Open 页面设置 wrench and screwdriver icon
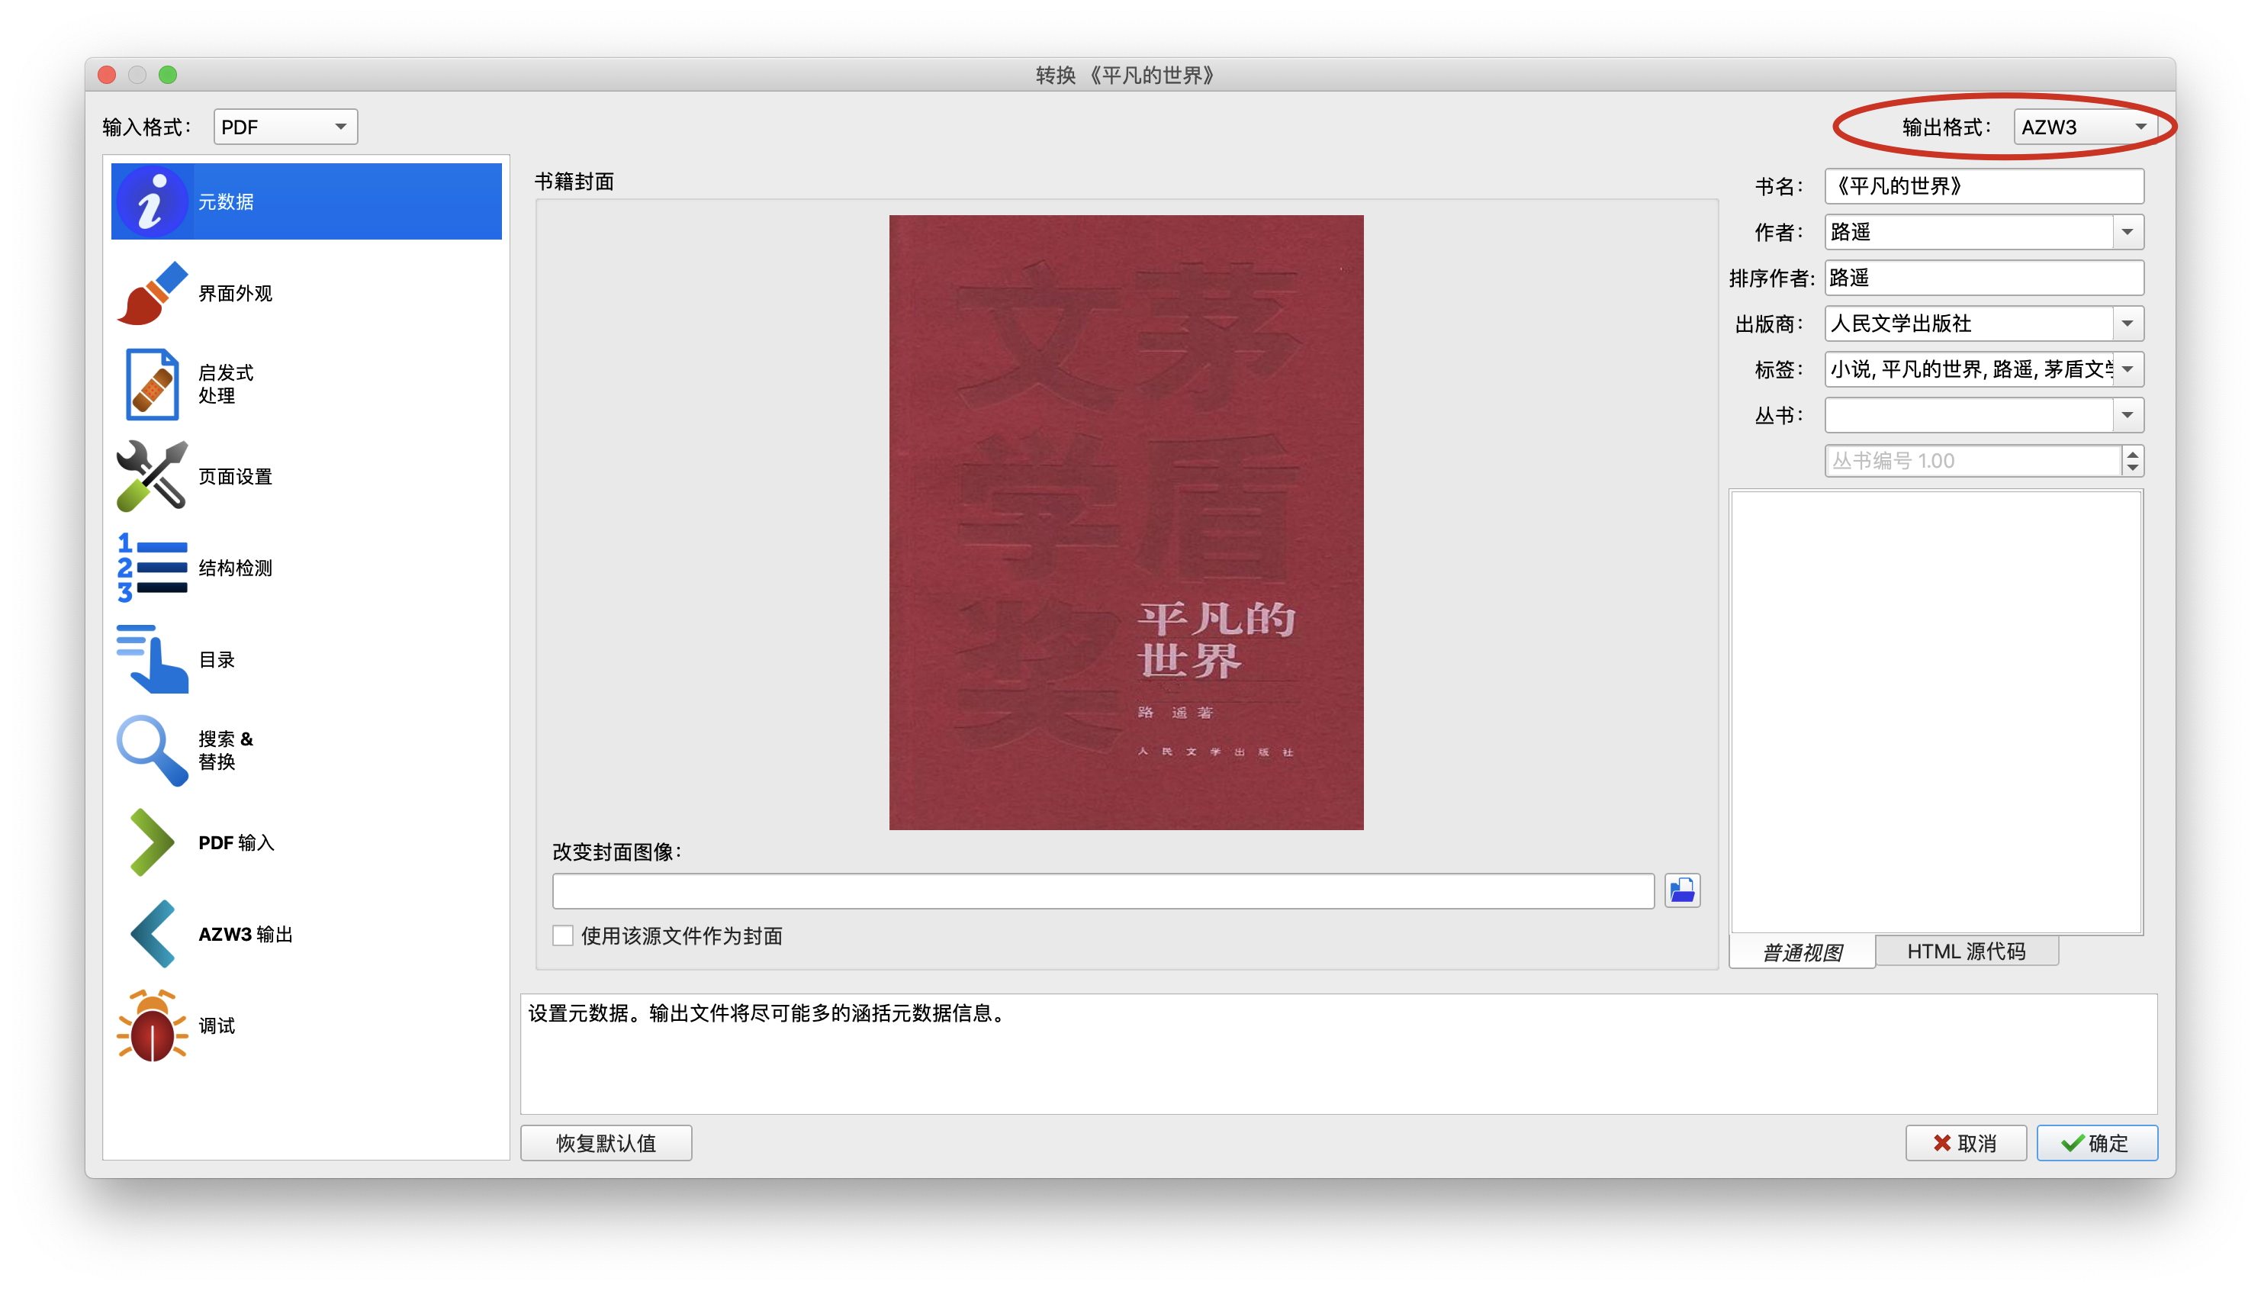2261x1291 pixels. pos(152,476)
